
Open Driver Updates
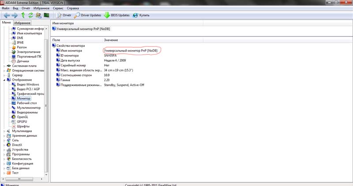coord(87,15)
